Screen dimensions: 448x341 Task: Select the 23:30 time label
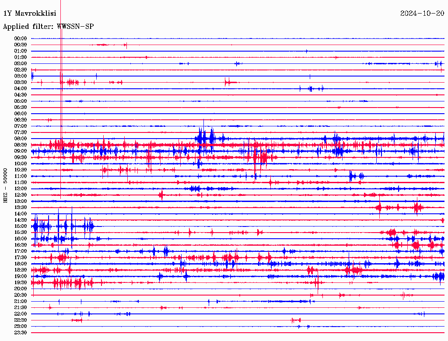21,333
